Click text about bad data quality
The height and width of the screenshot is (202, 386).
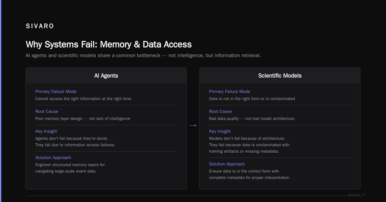coord(252,118)
